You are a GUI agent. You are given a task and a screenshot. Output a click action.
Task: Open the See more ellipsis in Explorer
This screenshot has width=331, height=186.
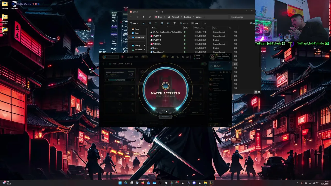point(205,23)
